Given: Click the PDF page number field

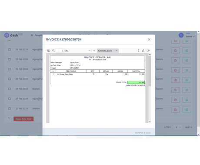Looking at the screenshot, I should tap(60, 51).
